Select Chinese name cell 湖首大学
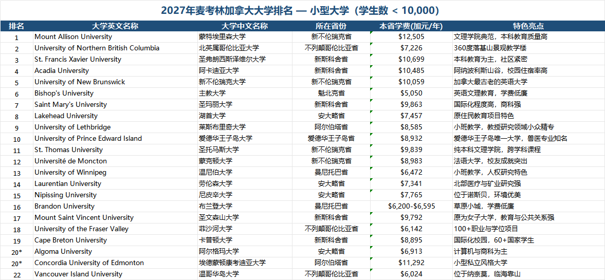 click(245, 116)
